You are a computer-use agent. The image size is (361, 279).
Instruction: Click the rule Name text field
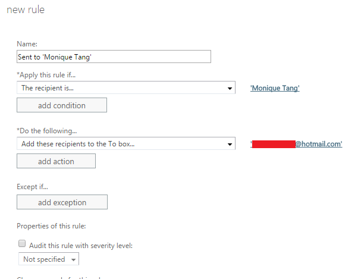114,57
